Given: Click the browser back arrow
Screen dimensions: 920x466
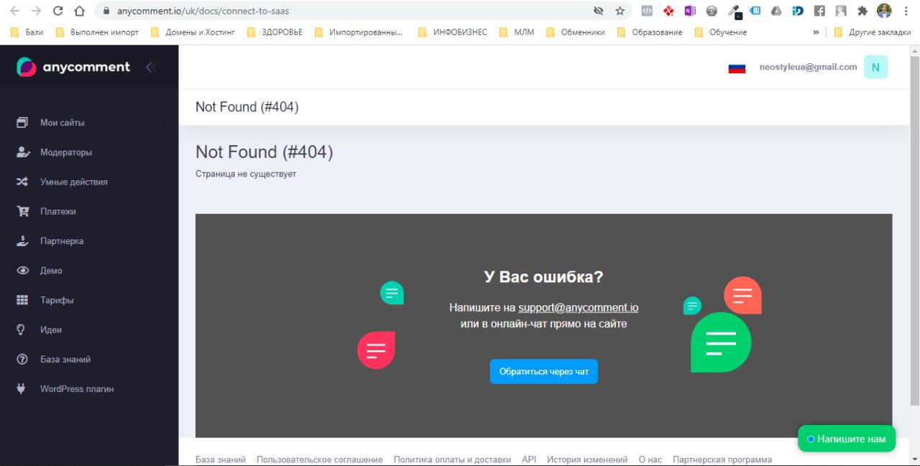Looking at the screenshot, I should pos(14,11).
